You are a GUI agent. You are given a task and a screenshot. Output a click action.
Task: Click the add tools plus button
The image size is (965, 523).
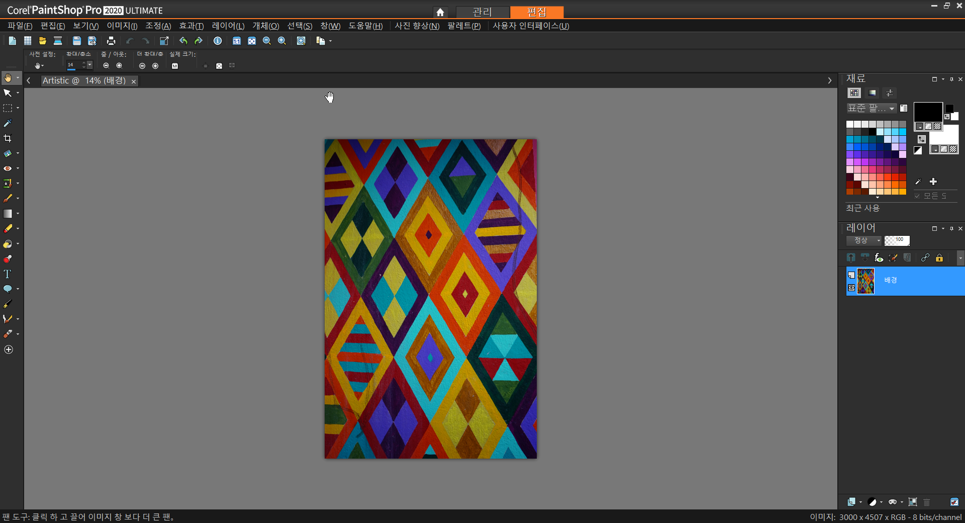9,350
